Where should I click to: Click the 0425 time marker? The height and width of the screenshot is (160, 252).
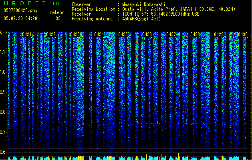pos(123,34)
